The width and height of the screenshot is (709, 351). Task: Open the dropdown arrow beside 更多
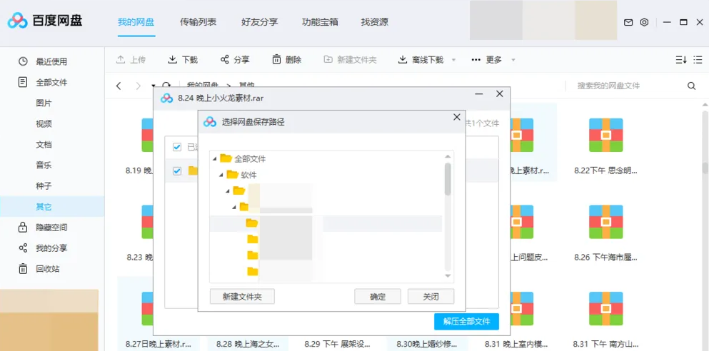tap(513, 60)
